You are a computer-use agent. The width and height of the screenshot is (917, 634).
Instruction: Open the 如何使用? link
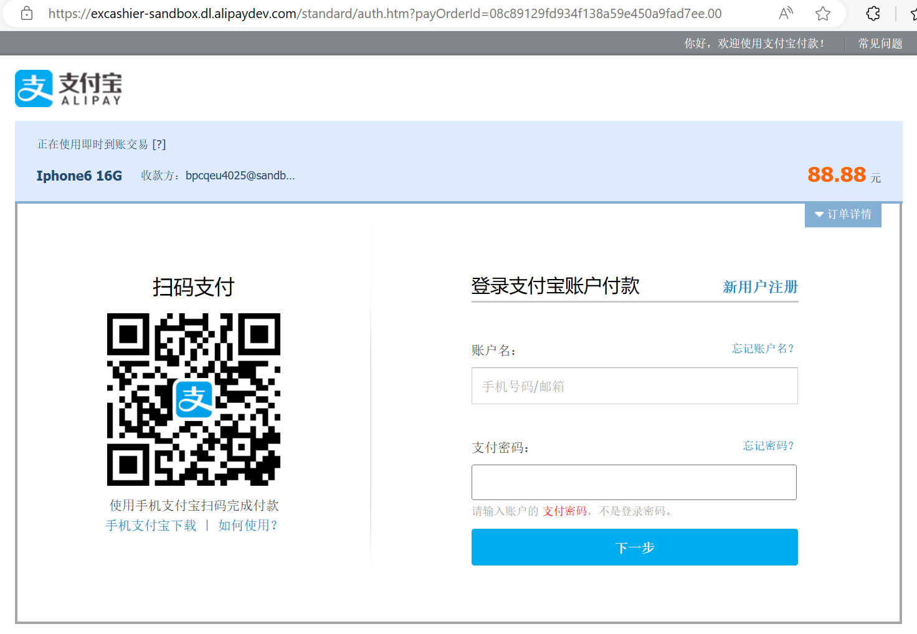(248, 526)
